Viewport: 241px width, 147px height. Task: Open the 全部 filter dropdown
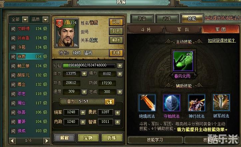point(25,20)
